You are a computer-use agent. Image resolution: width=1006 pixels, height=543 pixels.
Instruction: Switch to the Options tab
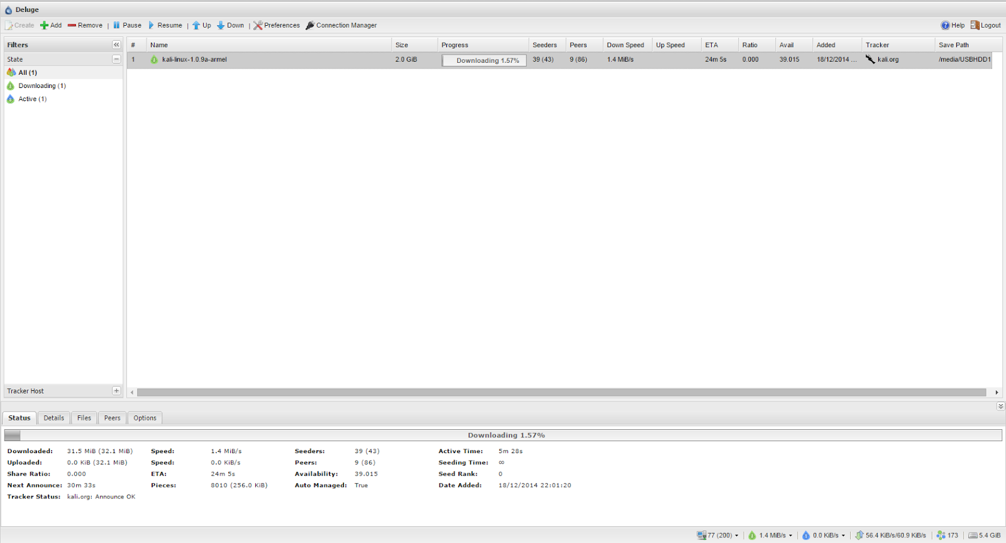[x=145, y=418]
